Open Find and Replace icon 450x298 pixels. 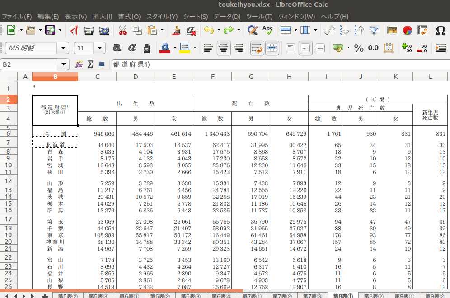[253, 30]
